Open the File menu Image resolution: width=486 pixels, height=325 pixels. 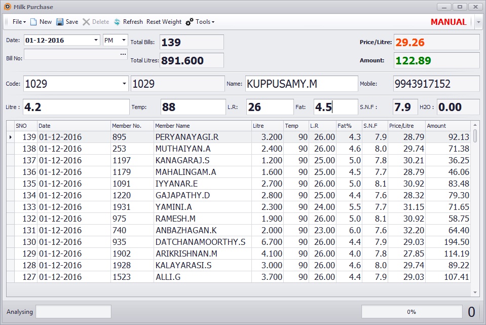tap(19, 22)
